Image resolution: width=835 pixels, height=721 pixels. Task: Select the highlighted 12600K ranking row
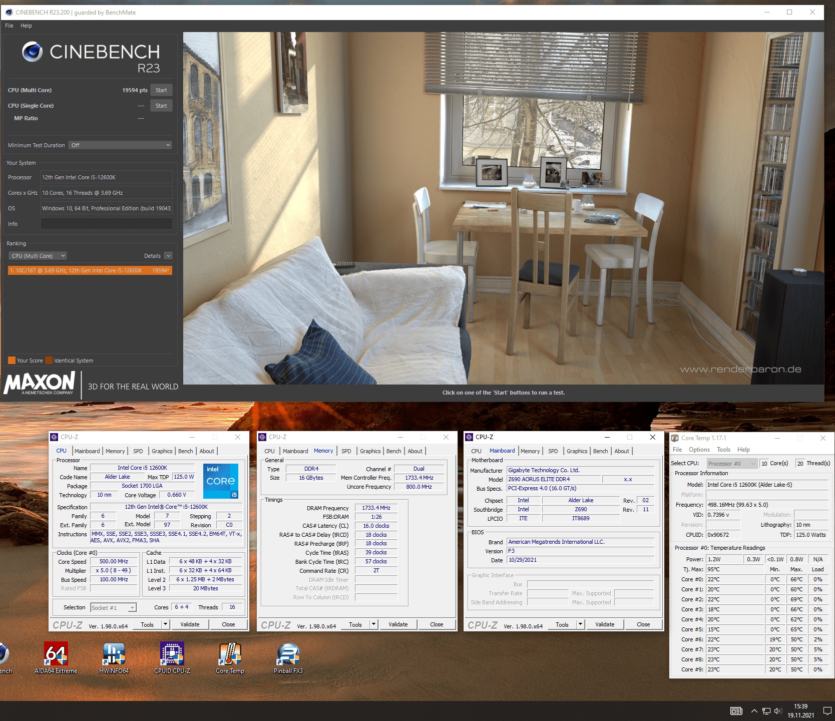pyautogui.click(x=90, y=270)
